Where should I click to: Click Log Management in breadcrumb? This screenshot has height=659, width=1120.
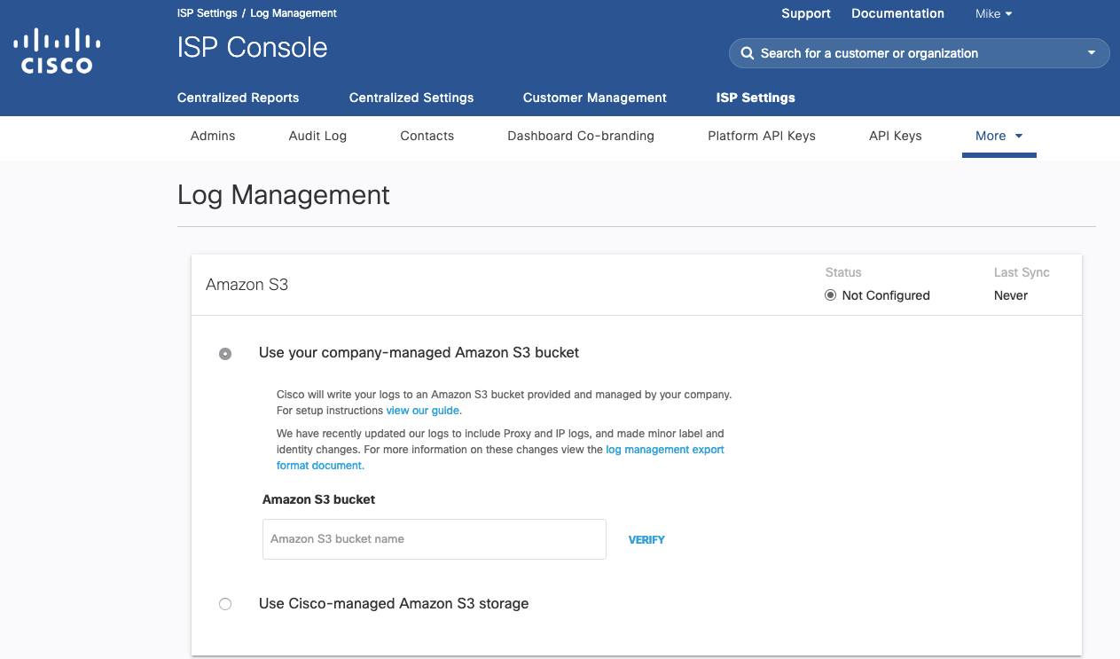click(294, 13)
